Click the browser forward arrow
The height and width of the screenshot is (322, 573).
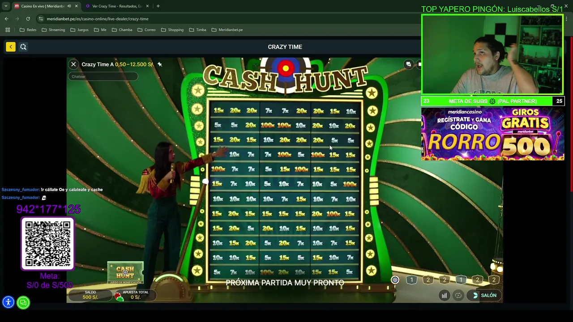tap(17, 19)
